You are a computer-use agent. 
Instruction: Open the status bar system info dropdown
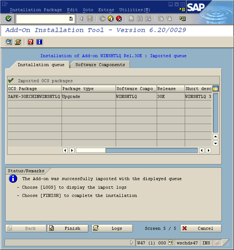pyautogui.click(x=171, y=243)
